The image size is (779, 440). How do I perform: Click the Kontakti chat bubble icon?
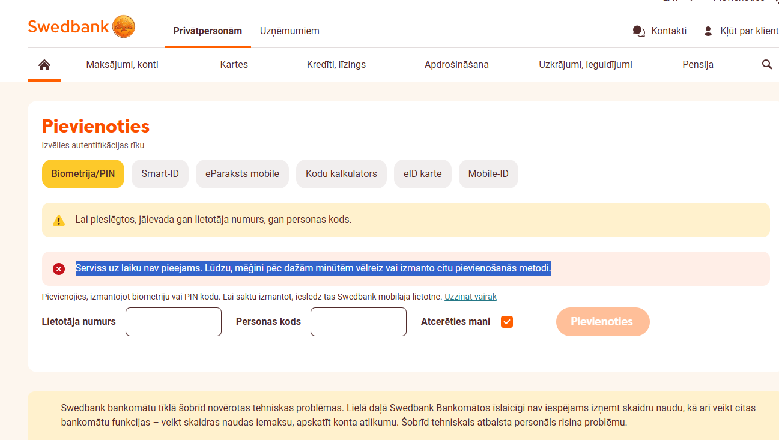click(639, 31)
